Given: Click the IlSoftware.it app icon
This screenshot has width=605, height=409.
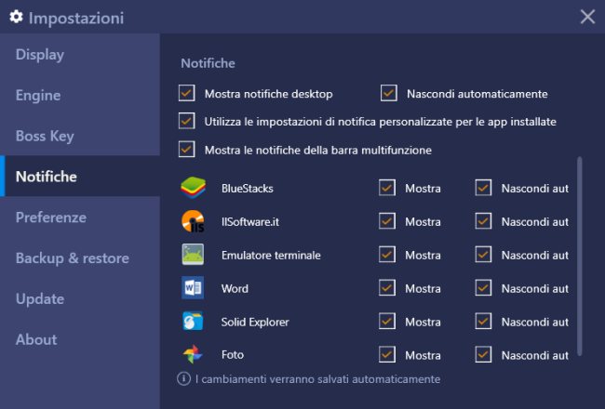Looking at the screenshot, I should coord(193,221).
